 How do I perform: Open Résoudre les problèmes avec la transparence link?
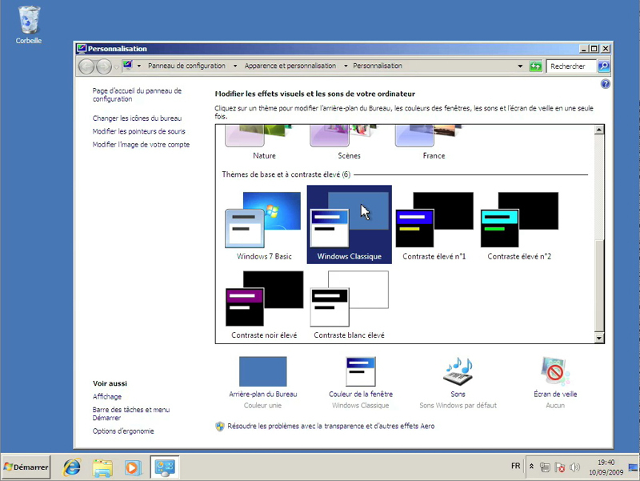pyautogui.click(x=331, y=426)
